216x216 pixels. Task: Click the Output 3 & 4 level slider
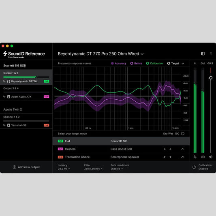click(x=26, y=92)
